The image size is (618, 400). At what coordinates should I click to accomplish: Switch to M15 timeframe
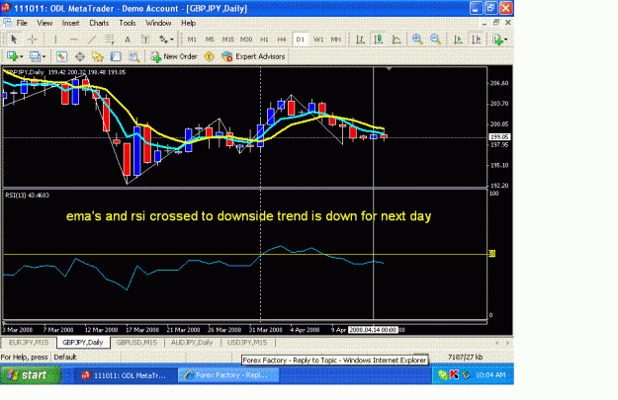pyautogui.click(x=227, y=39)
